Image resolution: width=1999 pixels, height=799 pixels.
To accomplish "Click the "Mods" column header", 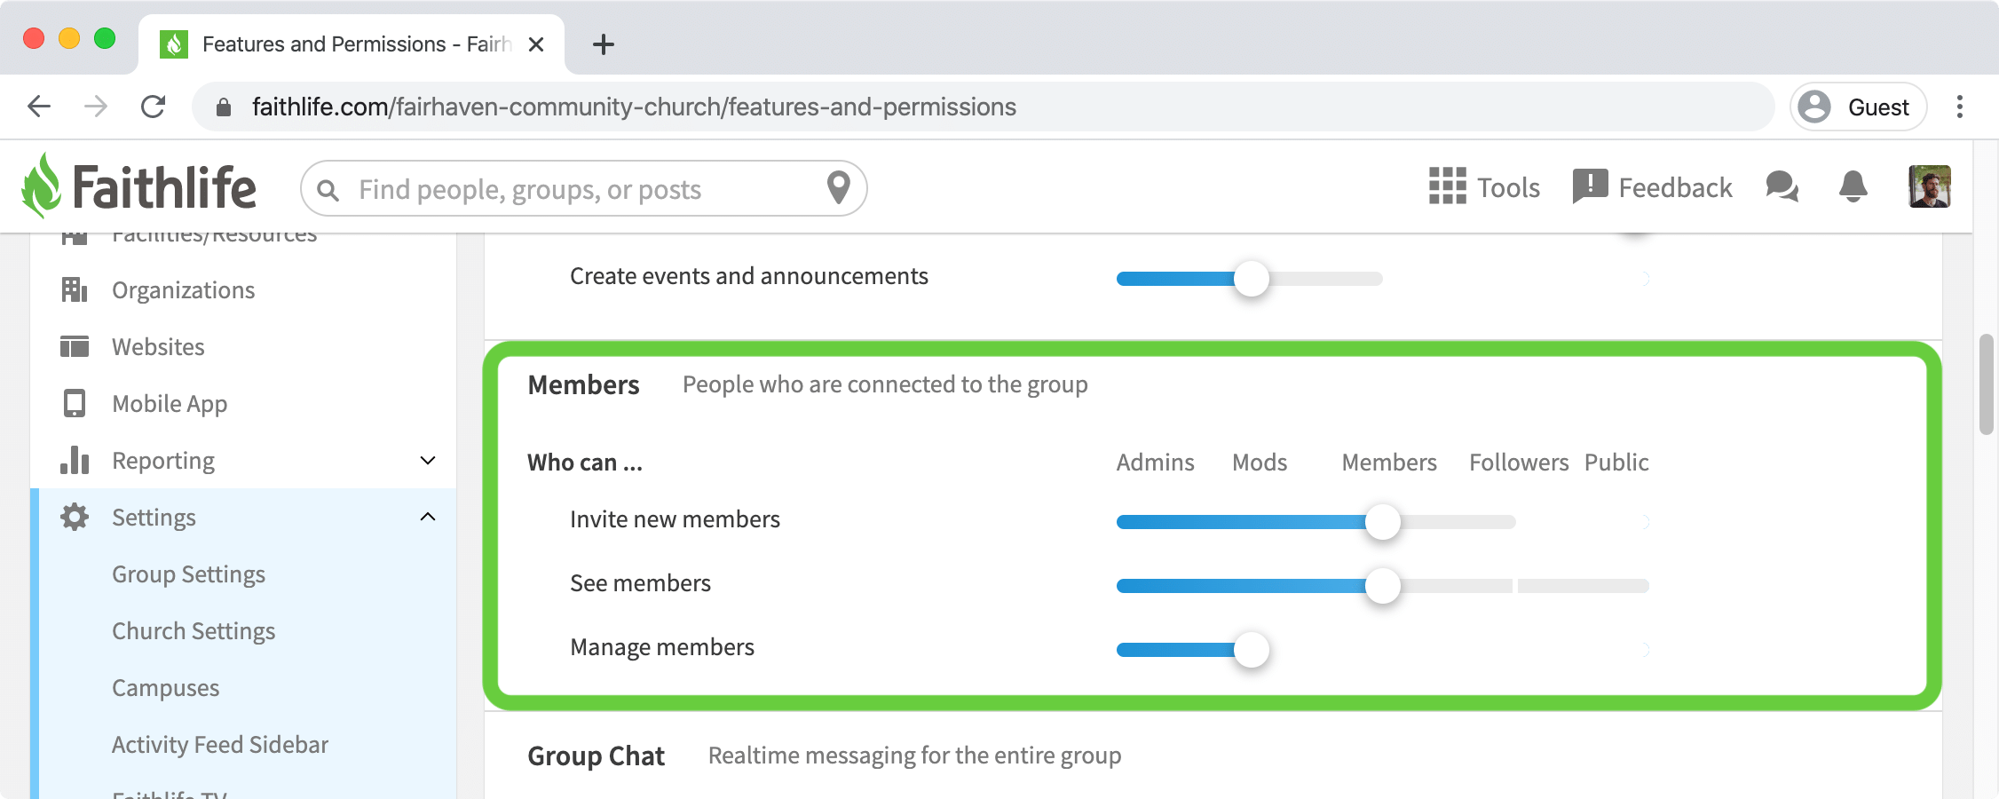I will pyautogui.click(x=1260, y=463).
